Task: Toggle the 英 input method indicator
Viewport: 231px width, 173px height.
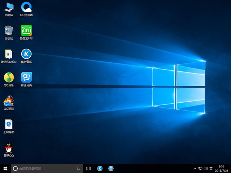Action: click(211, 168)
